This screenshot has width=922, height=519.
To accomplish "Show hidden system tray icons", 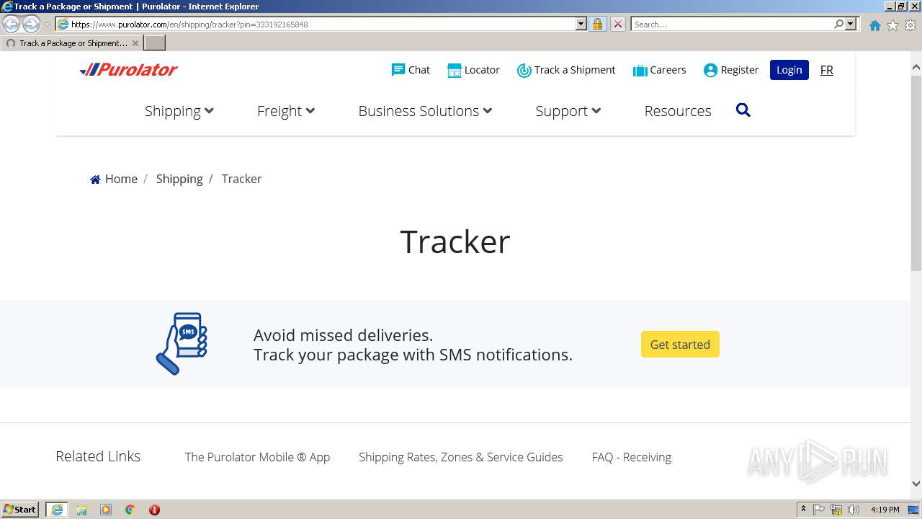I will pyautogui.click(x=803, y=510).
